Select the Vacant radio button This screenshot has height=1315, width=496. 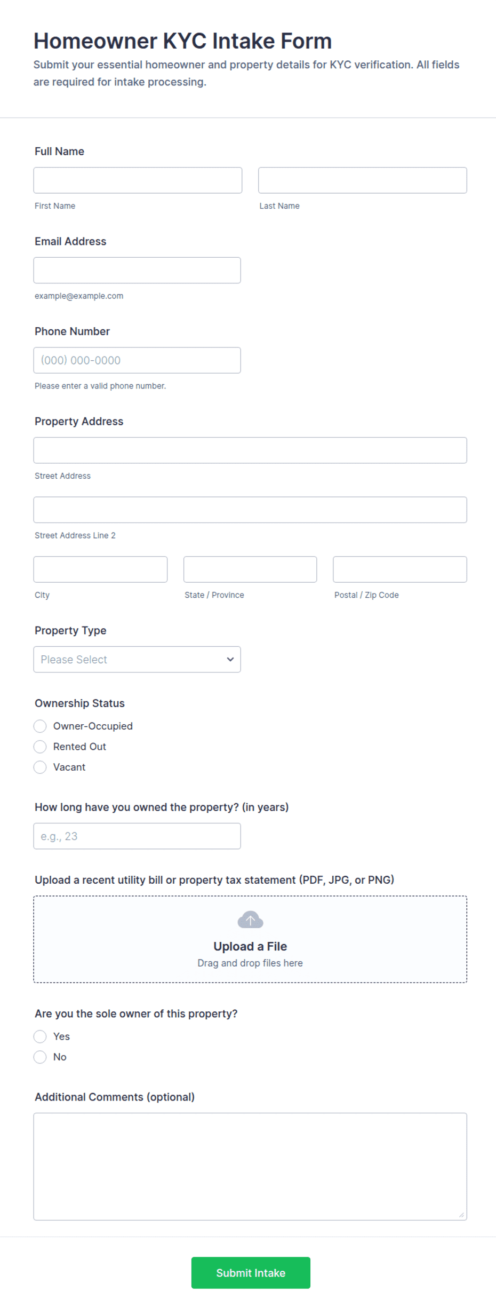(40, 767)
